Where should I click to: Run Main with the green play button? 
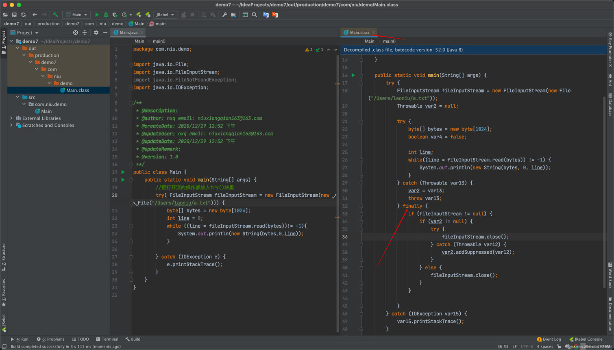click(x=97, y=15)
